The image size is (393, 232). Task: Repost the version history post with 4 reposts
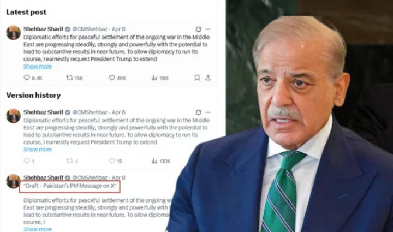pos(69,161)
